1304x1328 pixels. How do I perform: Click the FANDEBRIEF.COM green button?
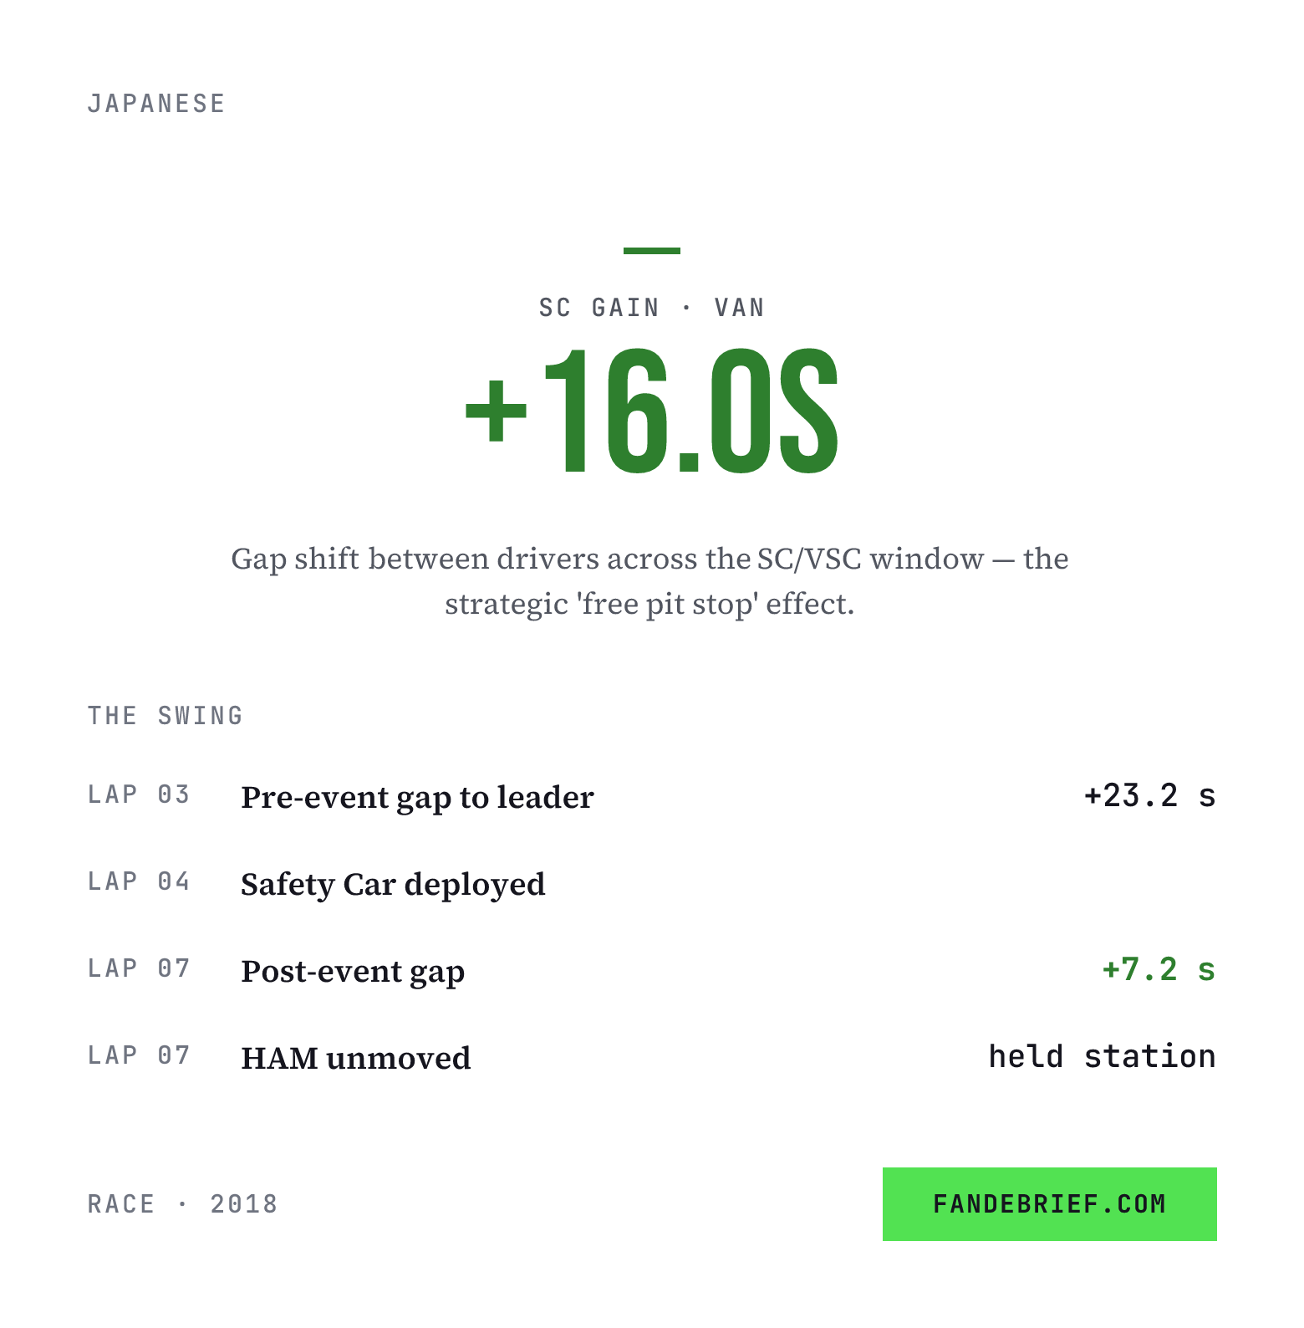pos(1049,1203)
